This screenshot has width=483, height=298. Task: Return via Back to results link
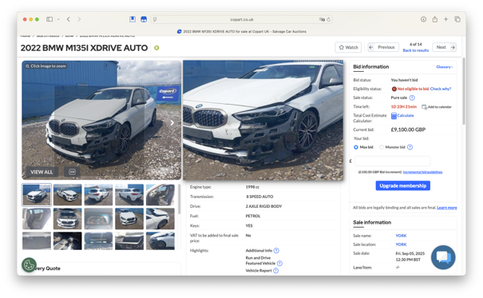tap(416, 50)
